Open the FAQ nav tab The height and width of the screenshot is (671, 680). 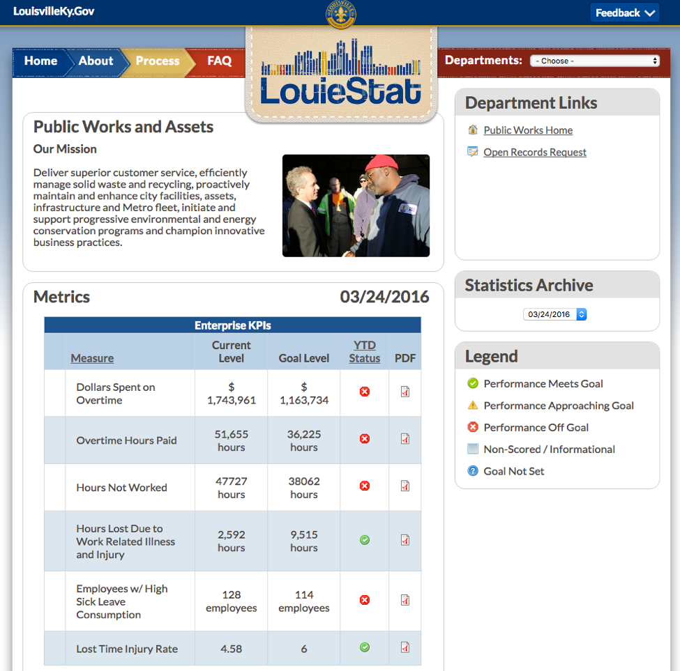click(x=220, y=61)
